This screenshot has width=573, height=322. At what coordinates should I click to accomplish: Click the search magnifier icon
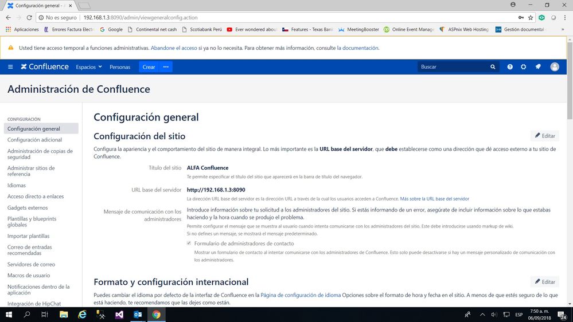pyautogui.click(x=493, y=67)
